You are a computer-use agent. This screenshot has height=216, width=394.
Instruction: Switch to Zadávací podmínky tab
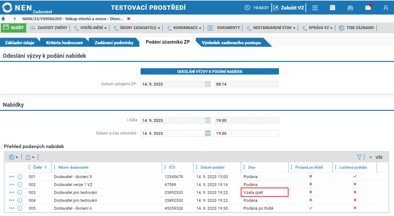114,43
